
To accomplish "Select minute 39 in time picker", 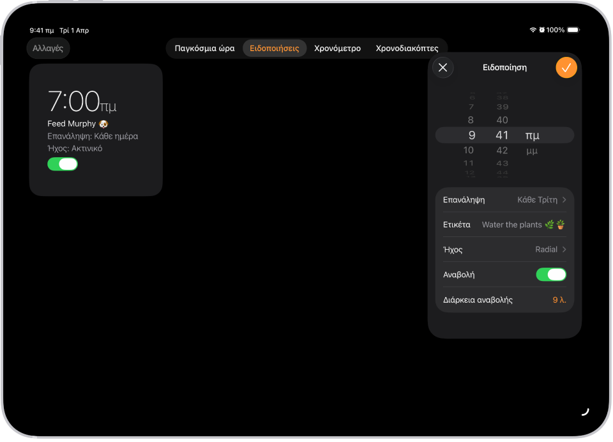I will coord(503,107).
